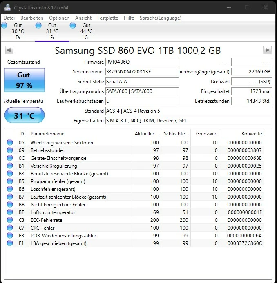The height and width of the screenshot is (283, 277).
Task: Click raw value 000000003807
Action: point(245,150)
